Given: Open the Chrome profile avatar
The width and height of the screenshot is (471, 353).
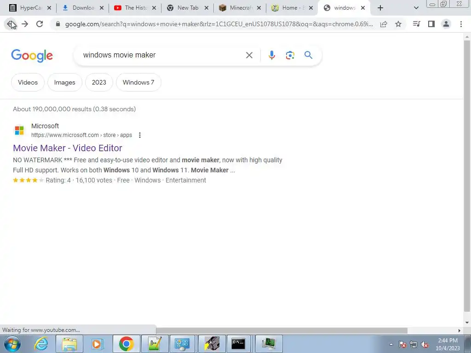Looking at the screenshot, I should [x=446, y=24].
